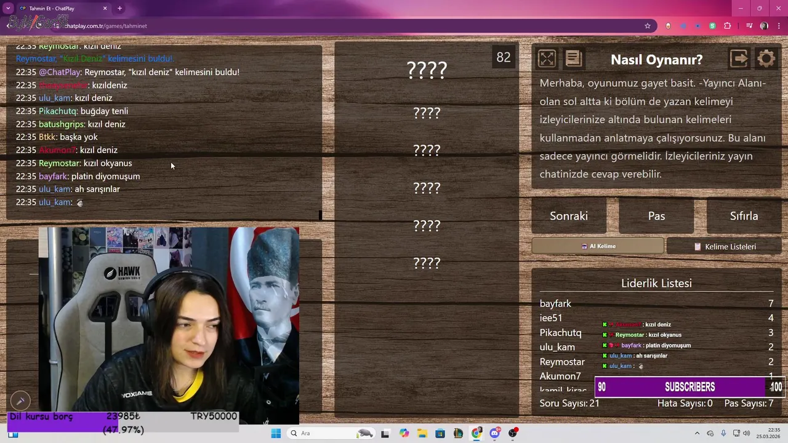This screenshot has height=443, width=788.
Task: Click the taskbar Ara search box
Action: 331,433
